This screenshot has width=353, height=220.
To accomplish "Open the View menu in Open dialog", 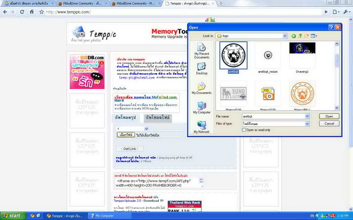I will point(314,36).
